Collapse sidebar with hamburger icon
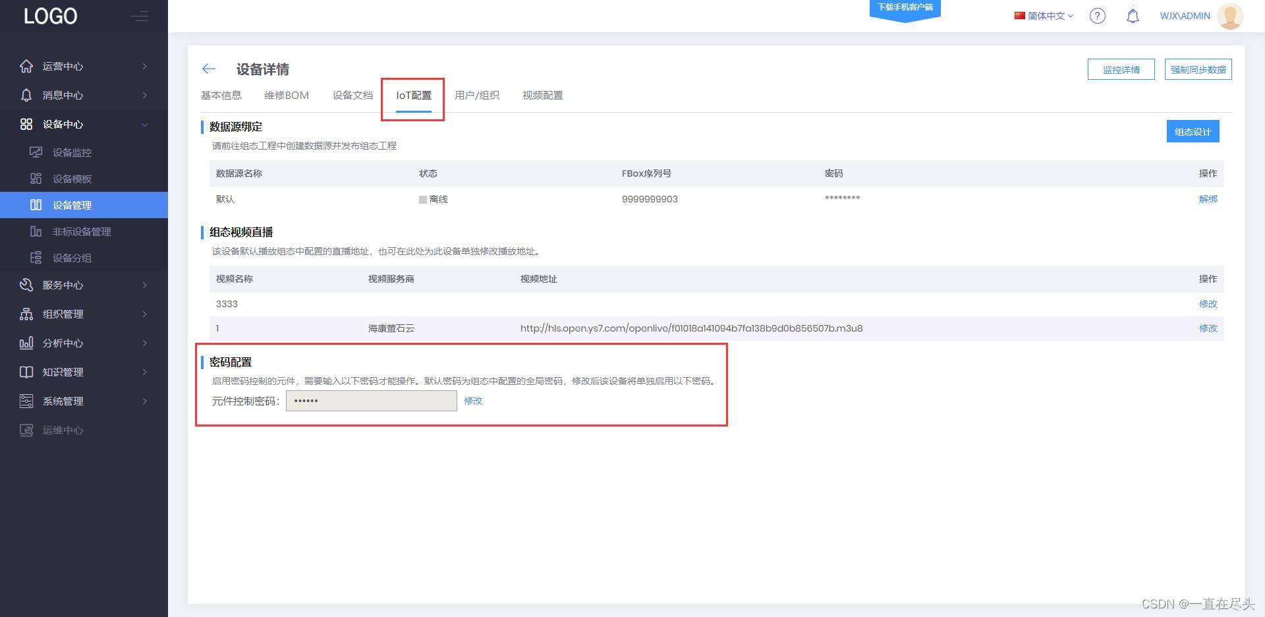 coord(140,16)
